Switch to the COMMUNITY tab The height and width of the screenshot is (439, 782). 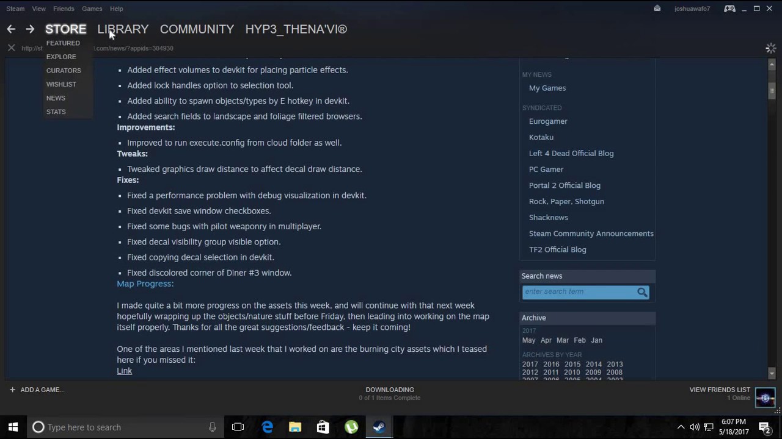(x=197, y=29)
